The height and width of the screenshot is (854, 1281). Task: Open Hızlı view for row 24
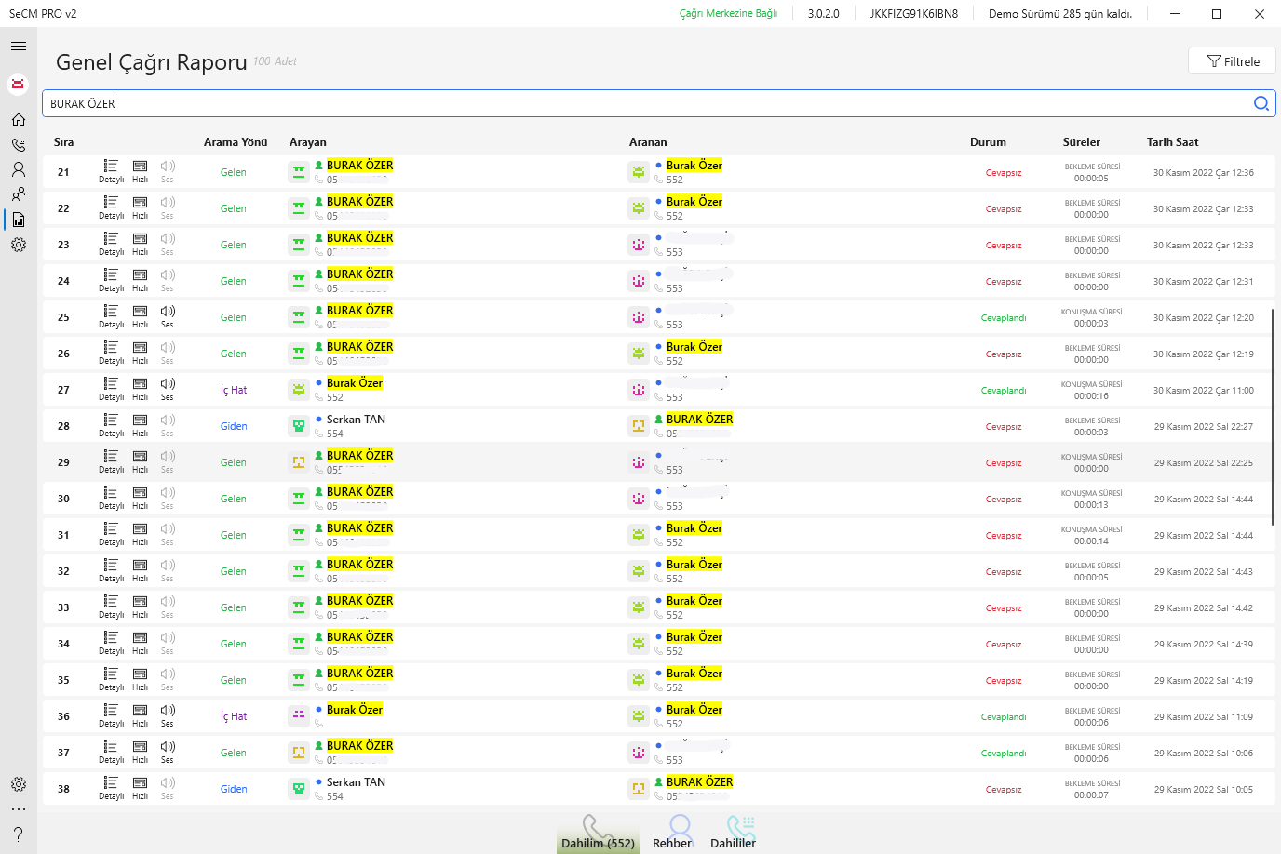click(x=140, y=280)
